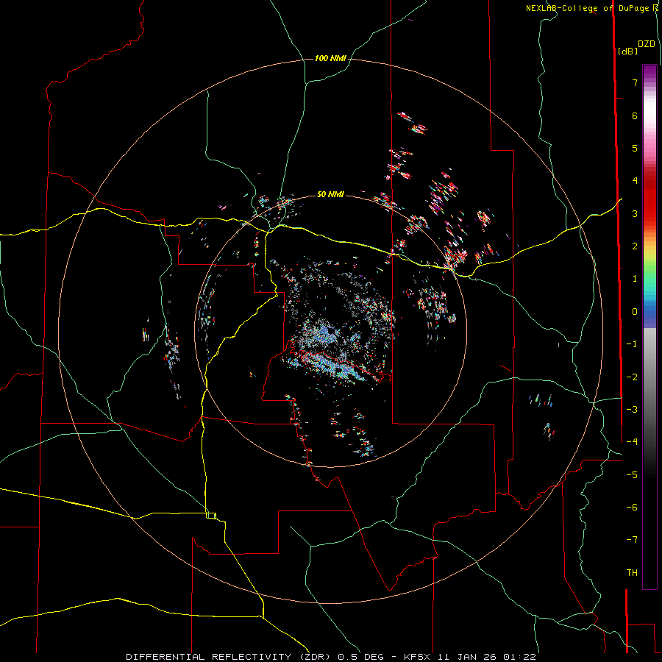Click the 5 tick label on the scale

[635, 148]
